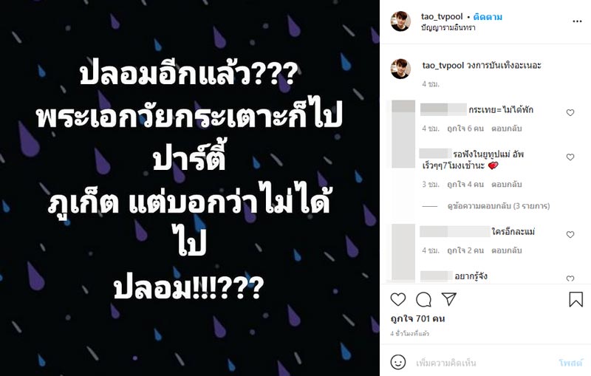This screenshot has height=376, width=591.
Task: Share the post via paper plane icon
Action: pyautogui.click(x=448, y=299)
